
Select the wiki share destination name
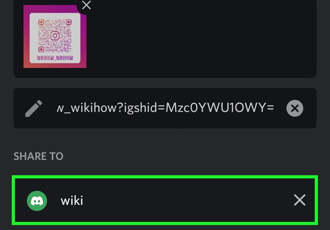[x=72, y=200]
